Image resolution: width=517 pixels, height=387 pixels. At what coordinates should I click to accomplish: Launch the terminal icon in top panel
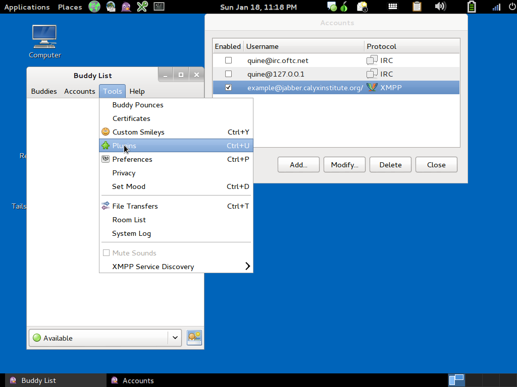[159, 7]
